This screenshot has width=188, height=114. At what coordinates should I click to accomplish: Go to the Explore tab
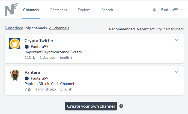click(84, 10)
